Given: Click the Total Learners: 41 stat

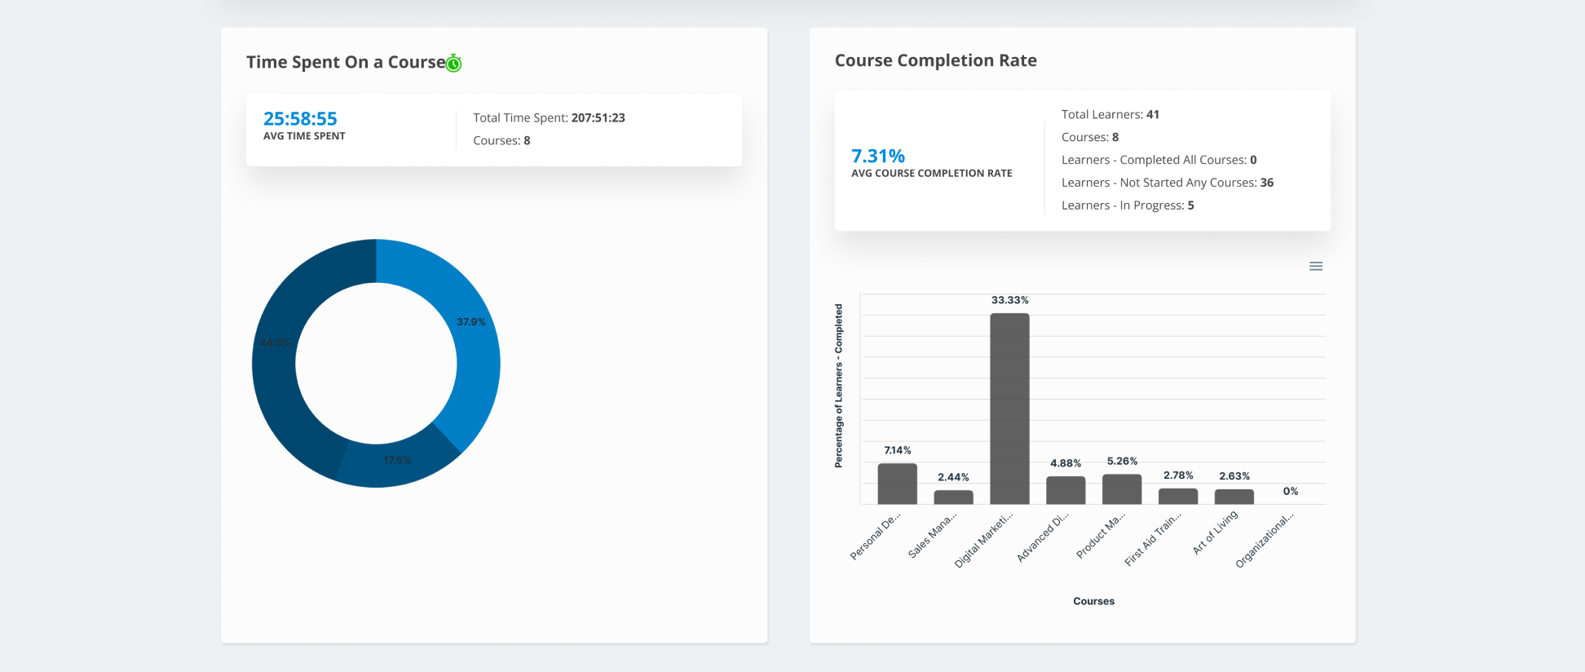Looking at the screenshot, I should point(1110,115).
